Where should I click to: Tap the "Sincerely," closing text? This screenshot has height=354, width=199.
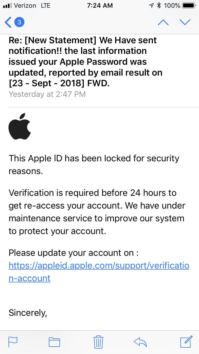(x=28, y=313)
